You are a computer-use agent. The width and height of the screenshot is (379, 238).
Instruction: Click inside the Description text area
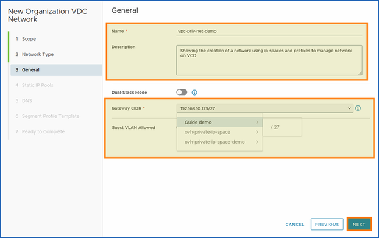pyautogui.click(x=269, y=60)
